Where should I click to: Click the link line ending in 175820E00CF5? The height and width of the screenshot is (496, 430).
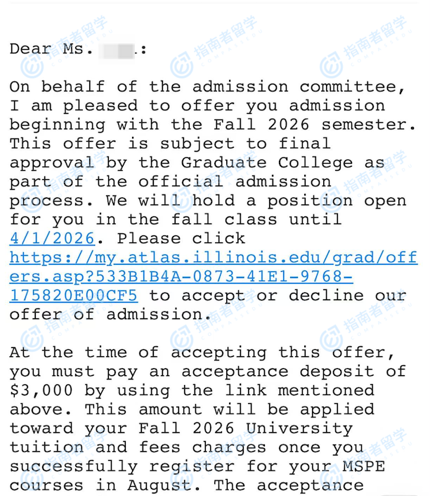[74, 295]
